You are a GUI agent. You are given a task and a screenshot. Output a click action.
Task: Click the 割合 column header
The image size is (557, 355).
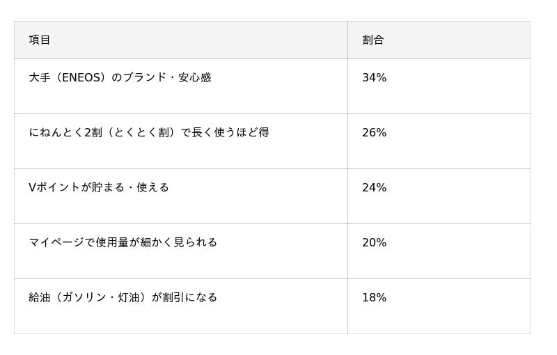(373, 40)
